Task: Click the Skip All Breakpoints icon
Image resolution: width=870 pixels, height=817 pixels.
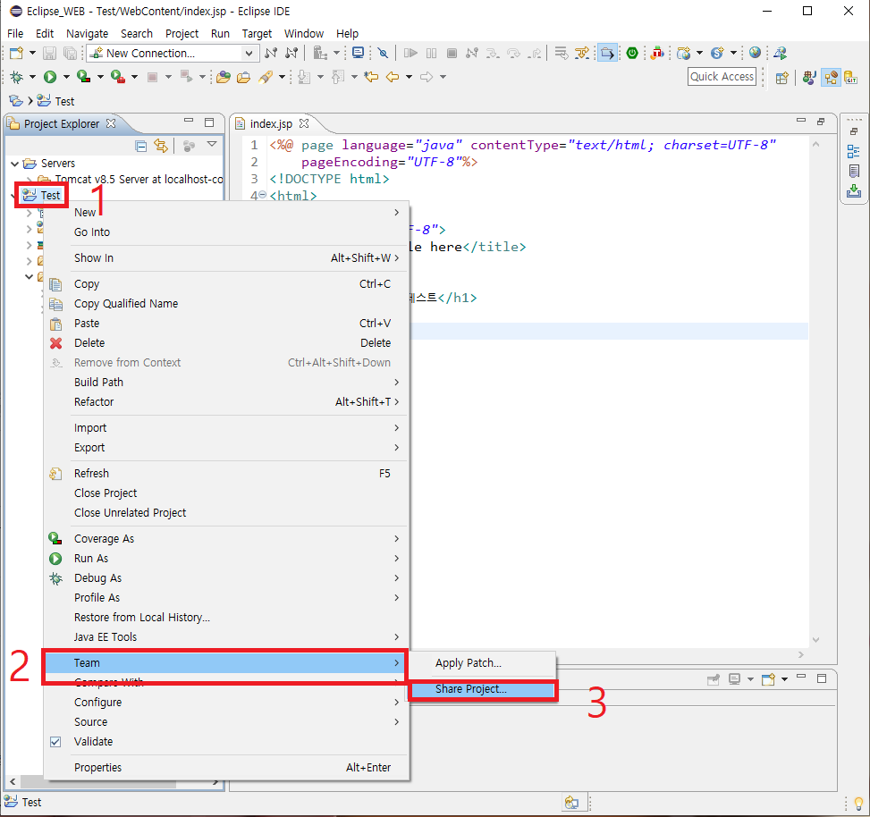Action: pos(383,54)
